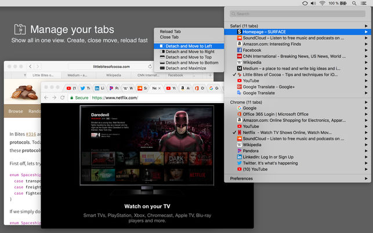Select Amazon.com: Online Shopping row in Chrome

coord(298,121)
